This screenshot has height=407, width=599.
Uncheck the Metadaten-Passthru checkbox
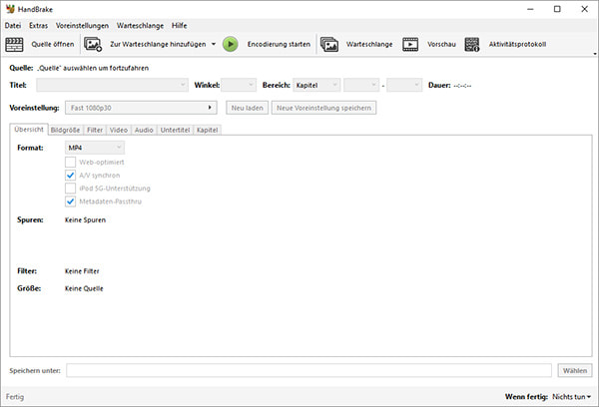(x=70, y=202)
